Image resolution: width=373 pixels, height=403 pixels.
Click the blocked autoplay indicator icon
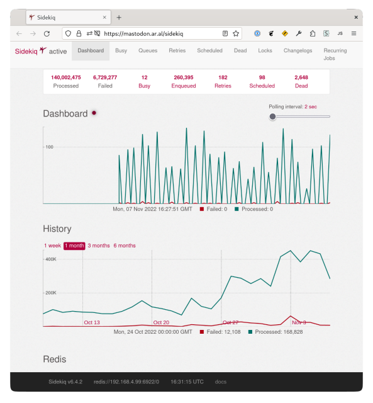point(97,33)
